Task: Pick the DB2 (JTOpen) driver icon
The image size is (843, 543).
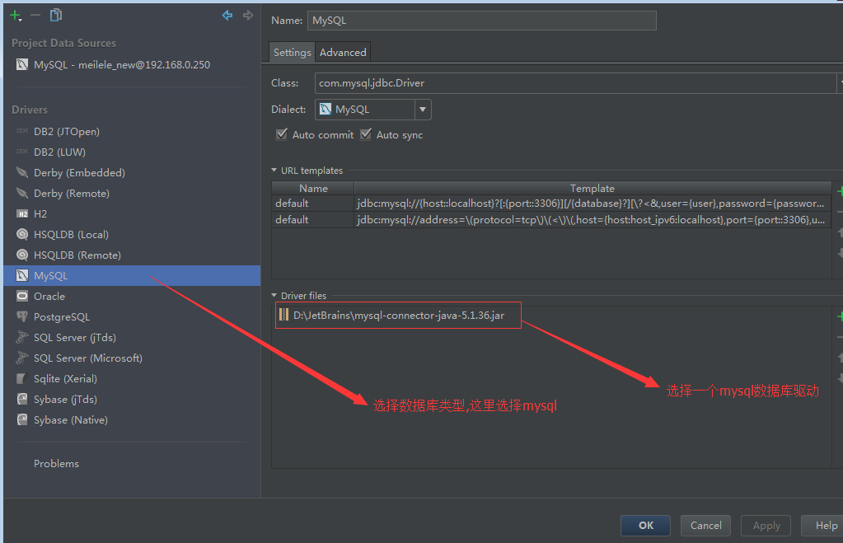Action: click(22, 131)
